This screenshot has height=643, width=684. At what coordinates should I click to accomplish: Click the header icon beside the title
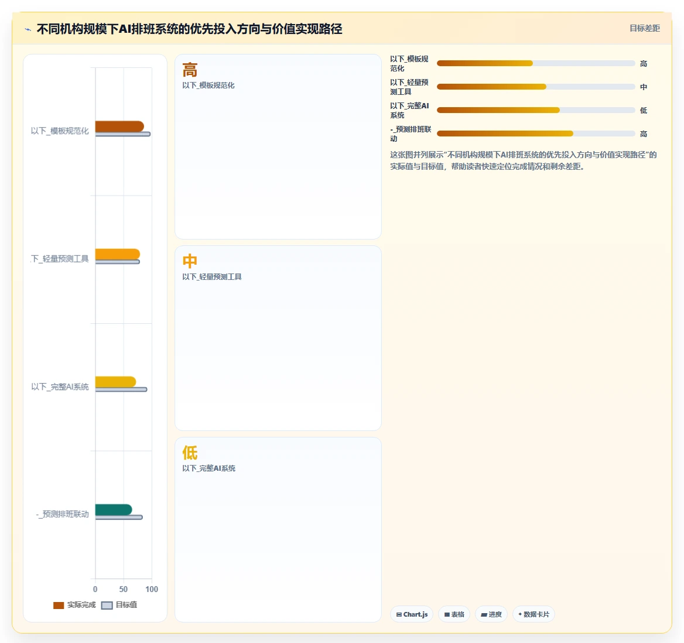pyautogui.click(x=28, y=30)
